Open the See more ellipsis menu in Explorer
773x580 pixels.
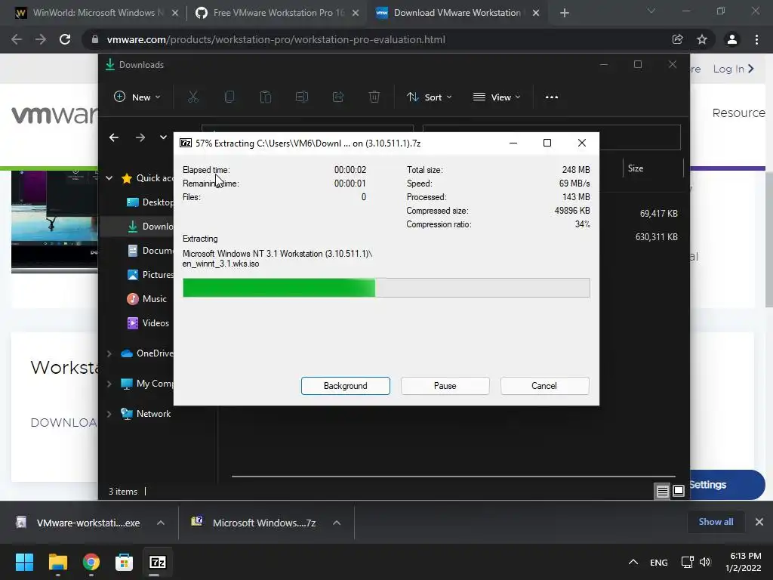tap(552, 97)
